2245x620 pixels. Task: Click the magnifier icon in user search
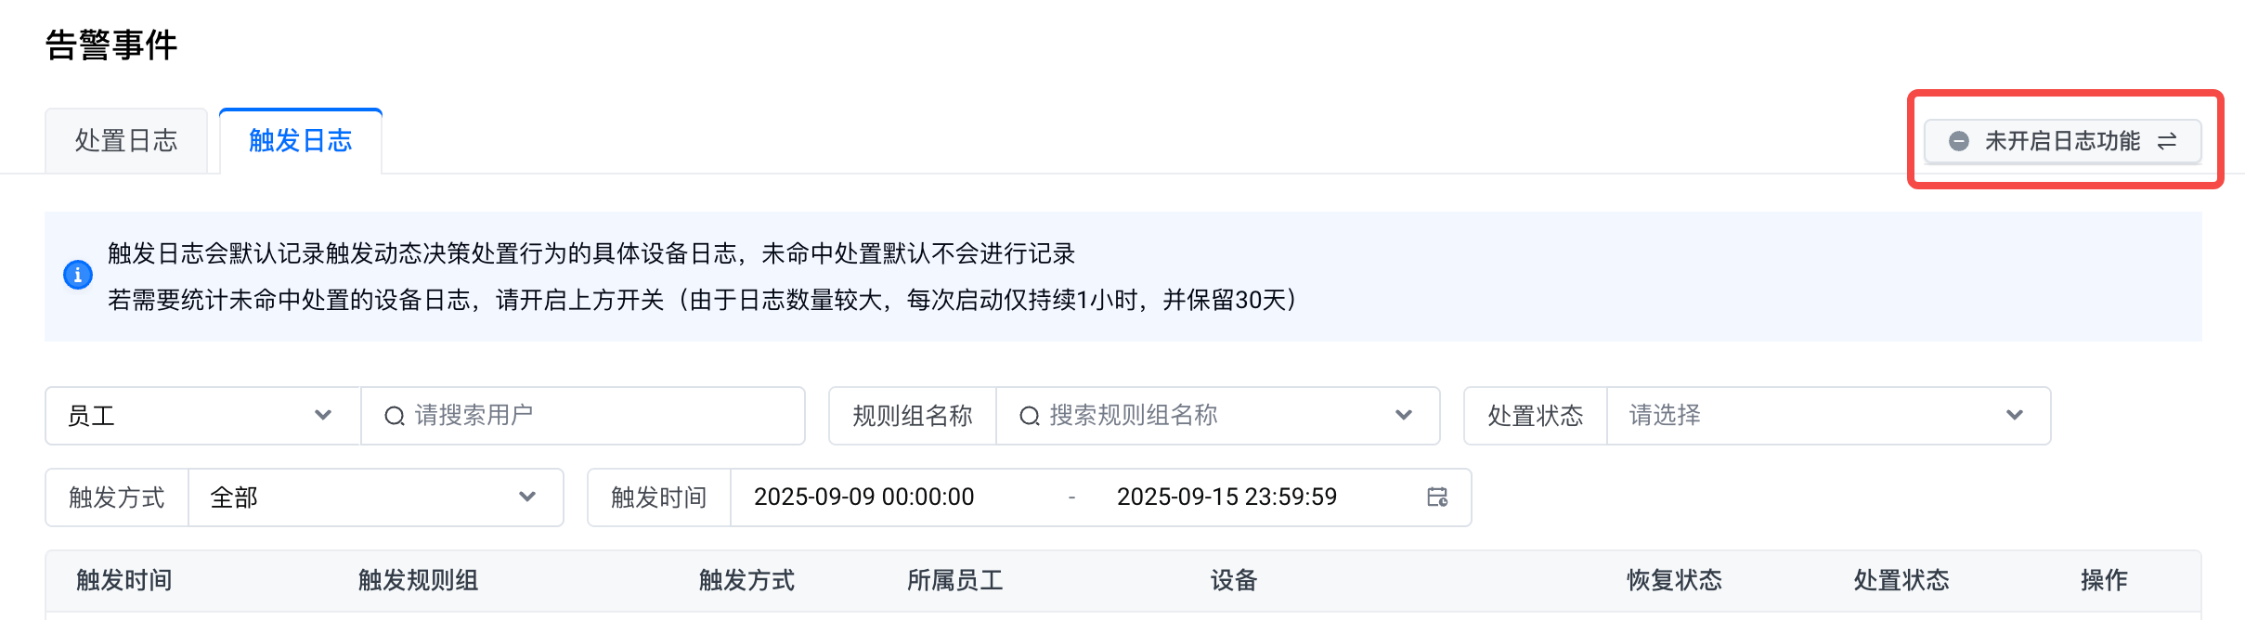click(x=395, y=416)
